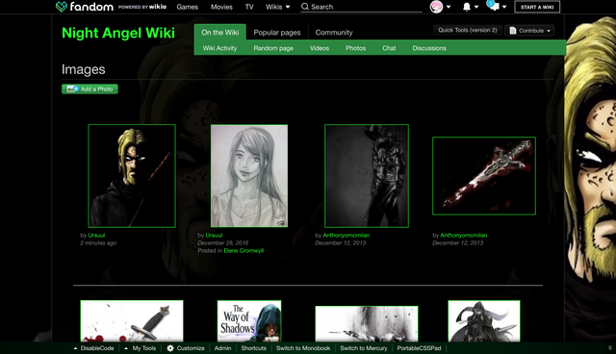Click the photo icon in Add a Photo
This screenshot has width=616, height=354.
point(73,89)
